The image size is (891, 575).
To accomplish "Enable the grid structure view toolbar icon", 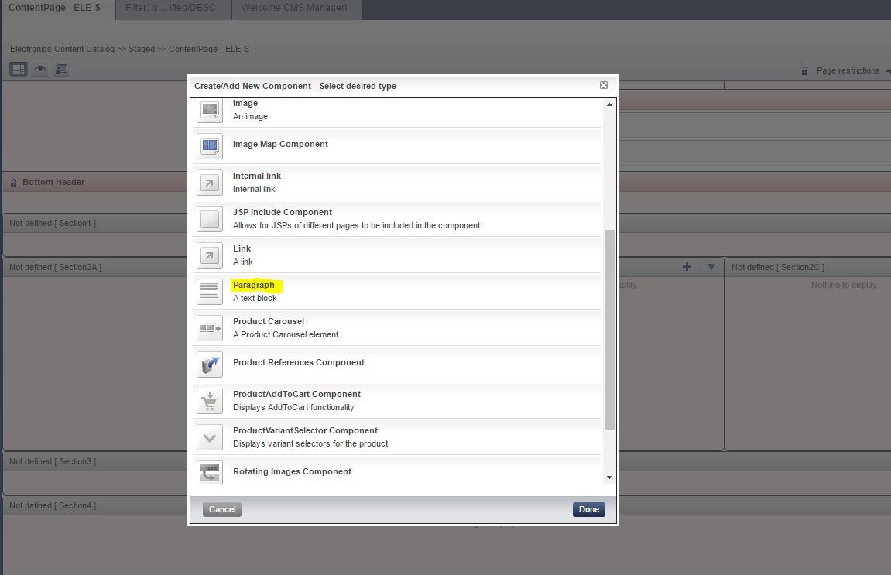I will (17, 69).
